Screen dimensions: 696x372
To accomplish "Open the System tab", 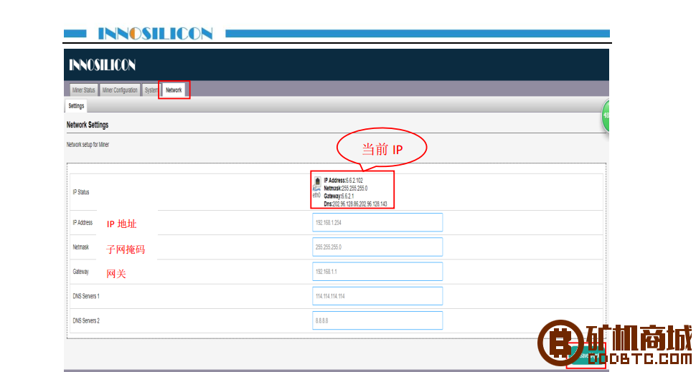I will coord(151,90).
